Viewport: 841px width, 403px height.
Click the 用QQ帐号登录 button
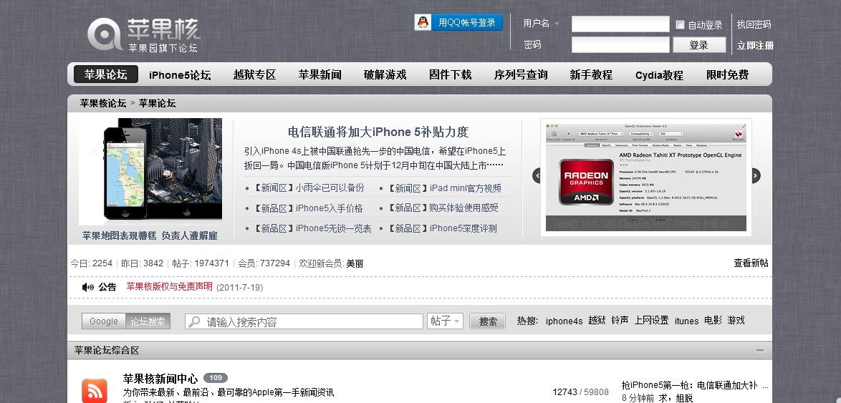[458, 22]
